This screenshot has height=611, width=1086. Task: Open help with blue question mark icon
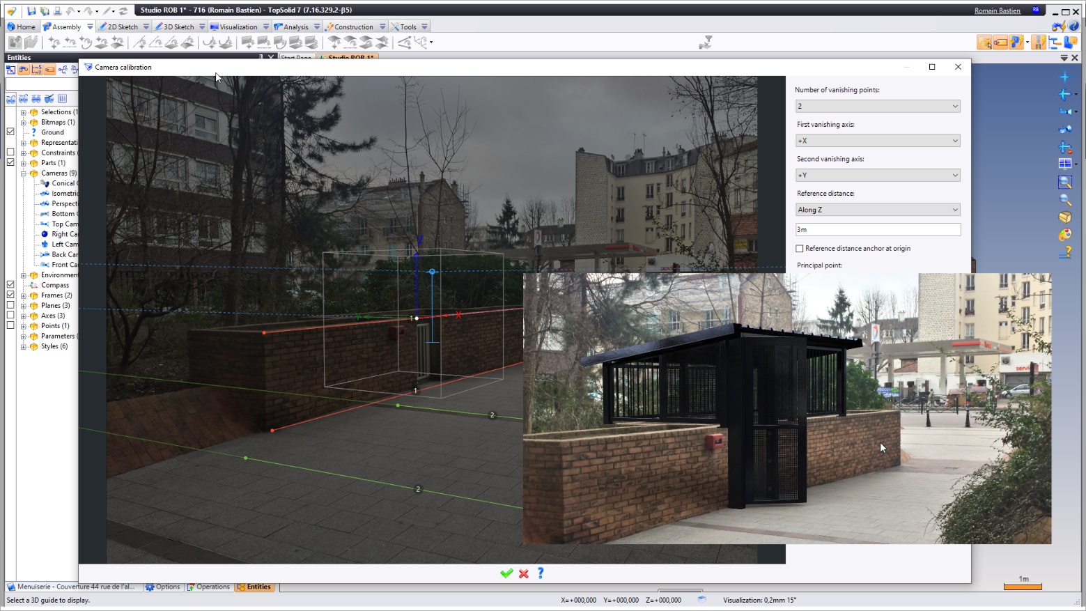click(x=541, y=573)
